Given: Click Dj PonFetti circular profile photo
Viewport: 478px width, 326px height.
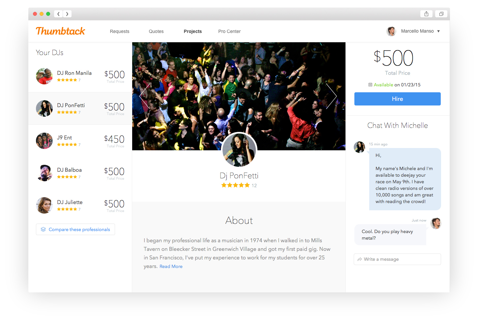Looking at the screenshot, I should tap(239, 150).
